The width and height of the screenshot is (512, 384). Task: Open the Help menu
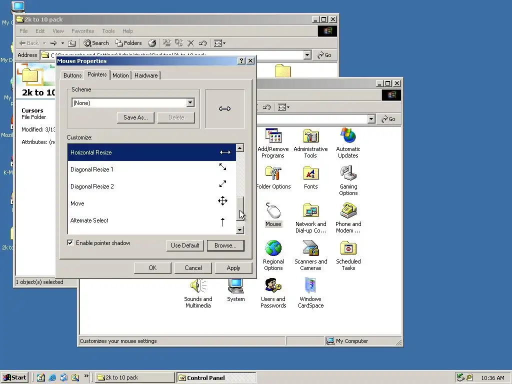coord(127,31)
